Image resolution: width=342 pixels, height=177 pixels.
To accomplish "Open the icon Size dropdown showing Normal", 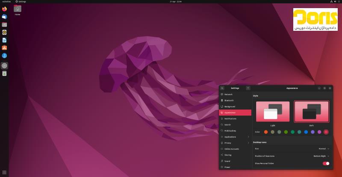I will (x=324, y=149).
